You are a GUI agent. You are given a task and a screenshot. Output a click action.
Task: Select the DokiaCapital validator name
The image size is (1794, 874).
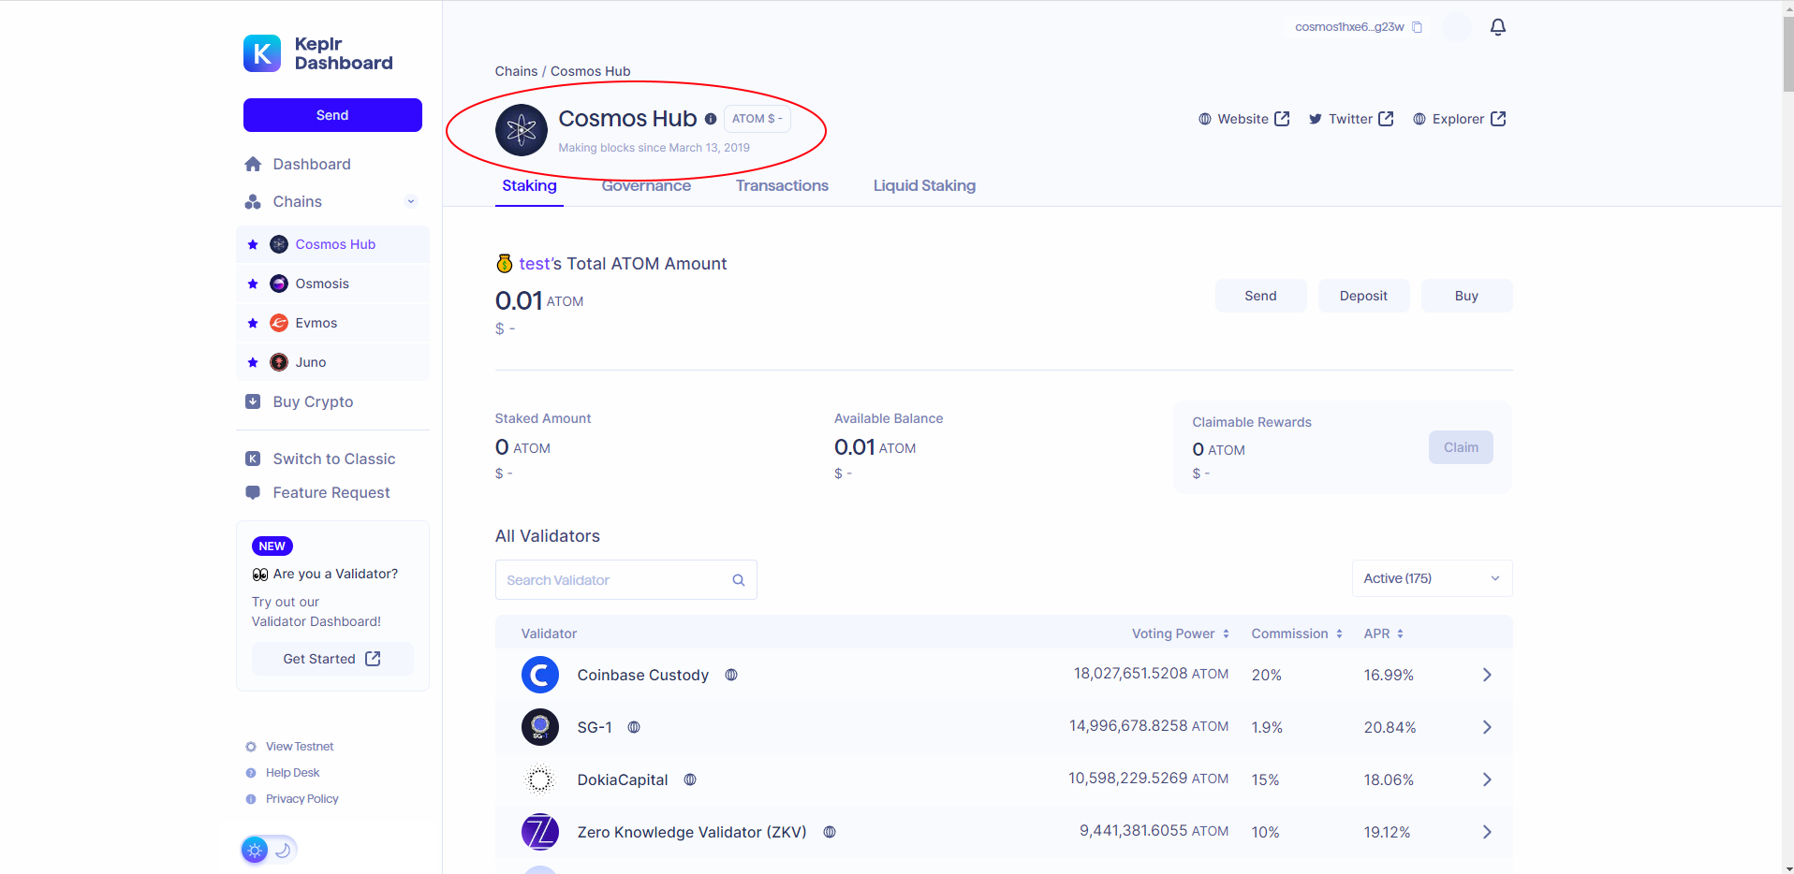point(623,779)
